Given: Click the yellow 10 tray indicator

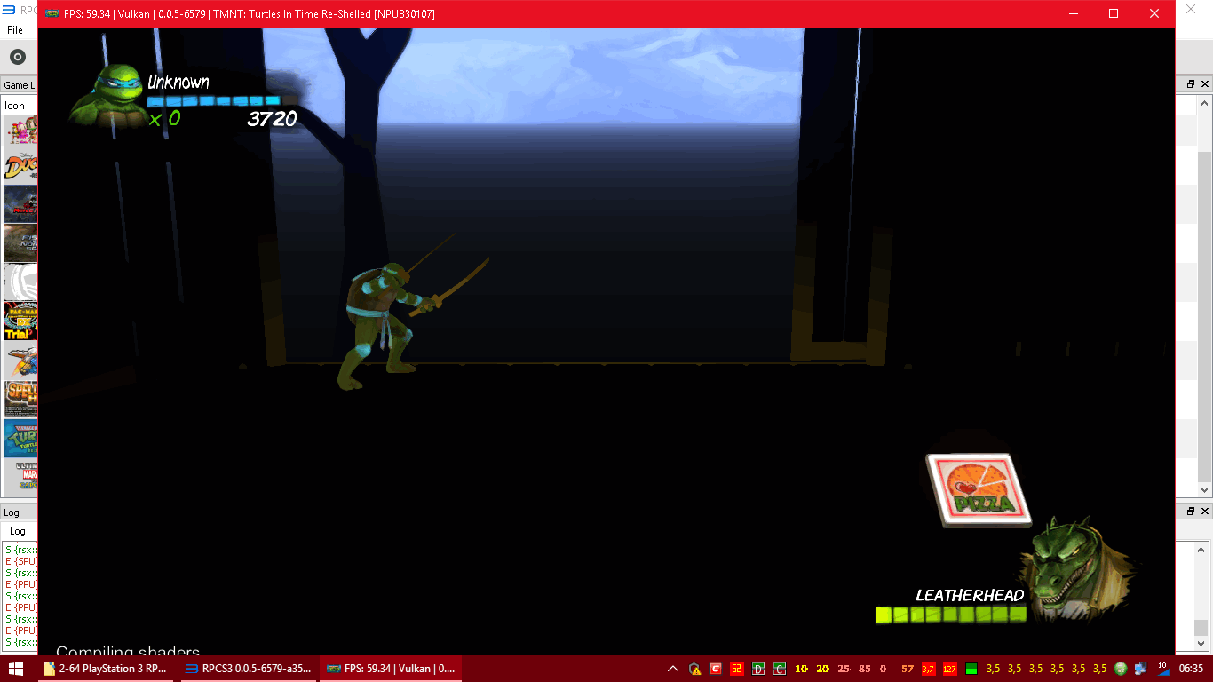Looking at the screenshot, I should click(x=802, y=669).
